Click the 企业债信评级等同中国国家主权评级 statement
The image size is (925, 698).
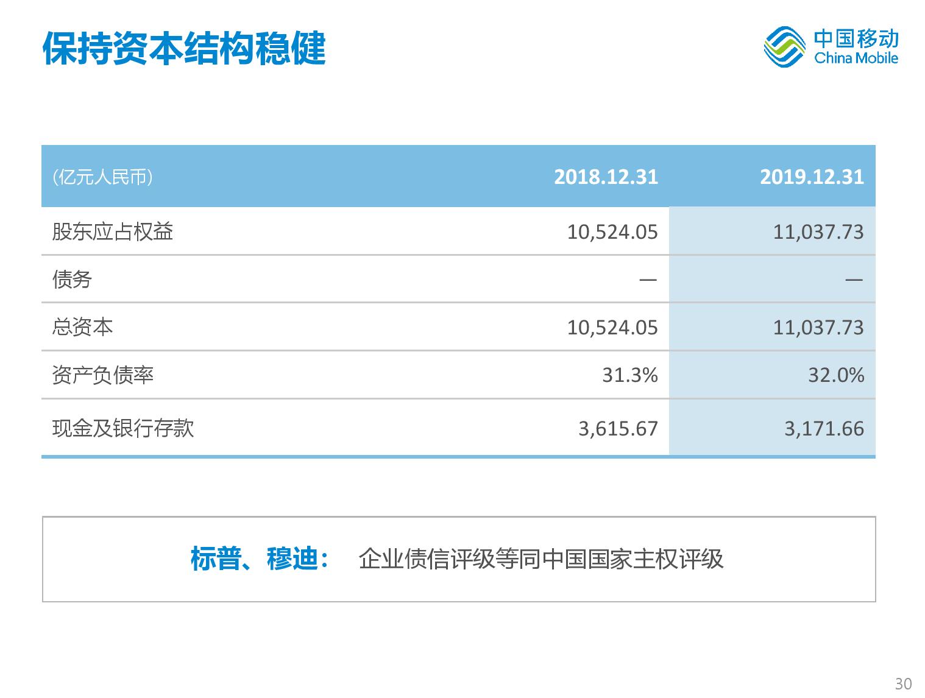pyautogui.click(x=541, y=559)
